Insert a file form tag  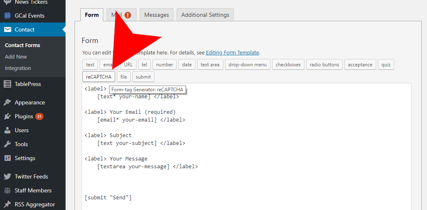(x=124, y=77)
